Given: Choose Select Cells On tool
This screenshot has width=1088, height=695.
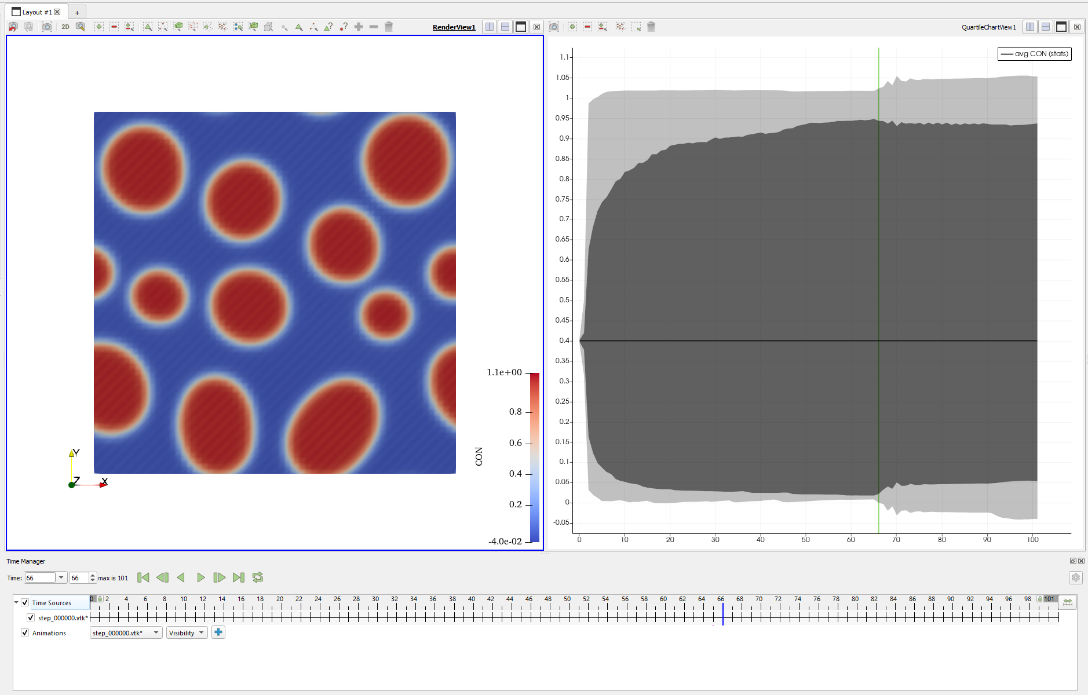Looking at the screenshot, I should [148, 27].
